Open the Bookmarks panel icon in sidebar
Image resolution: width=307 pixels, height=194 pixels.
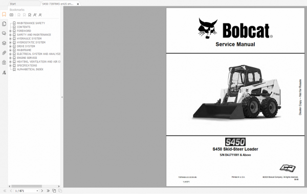coord(4,14)
